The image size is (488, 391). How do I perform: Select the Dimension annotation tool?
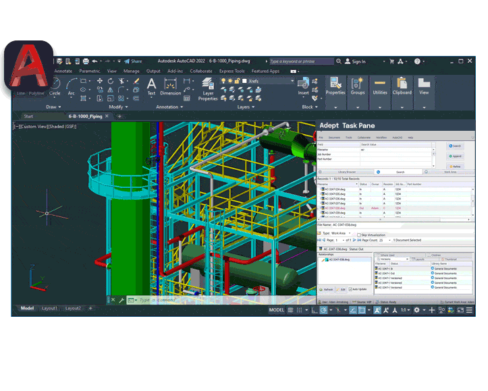click(x=170, y=87)
